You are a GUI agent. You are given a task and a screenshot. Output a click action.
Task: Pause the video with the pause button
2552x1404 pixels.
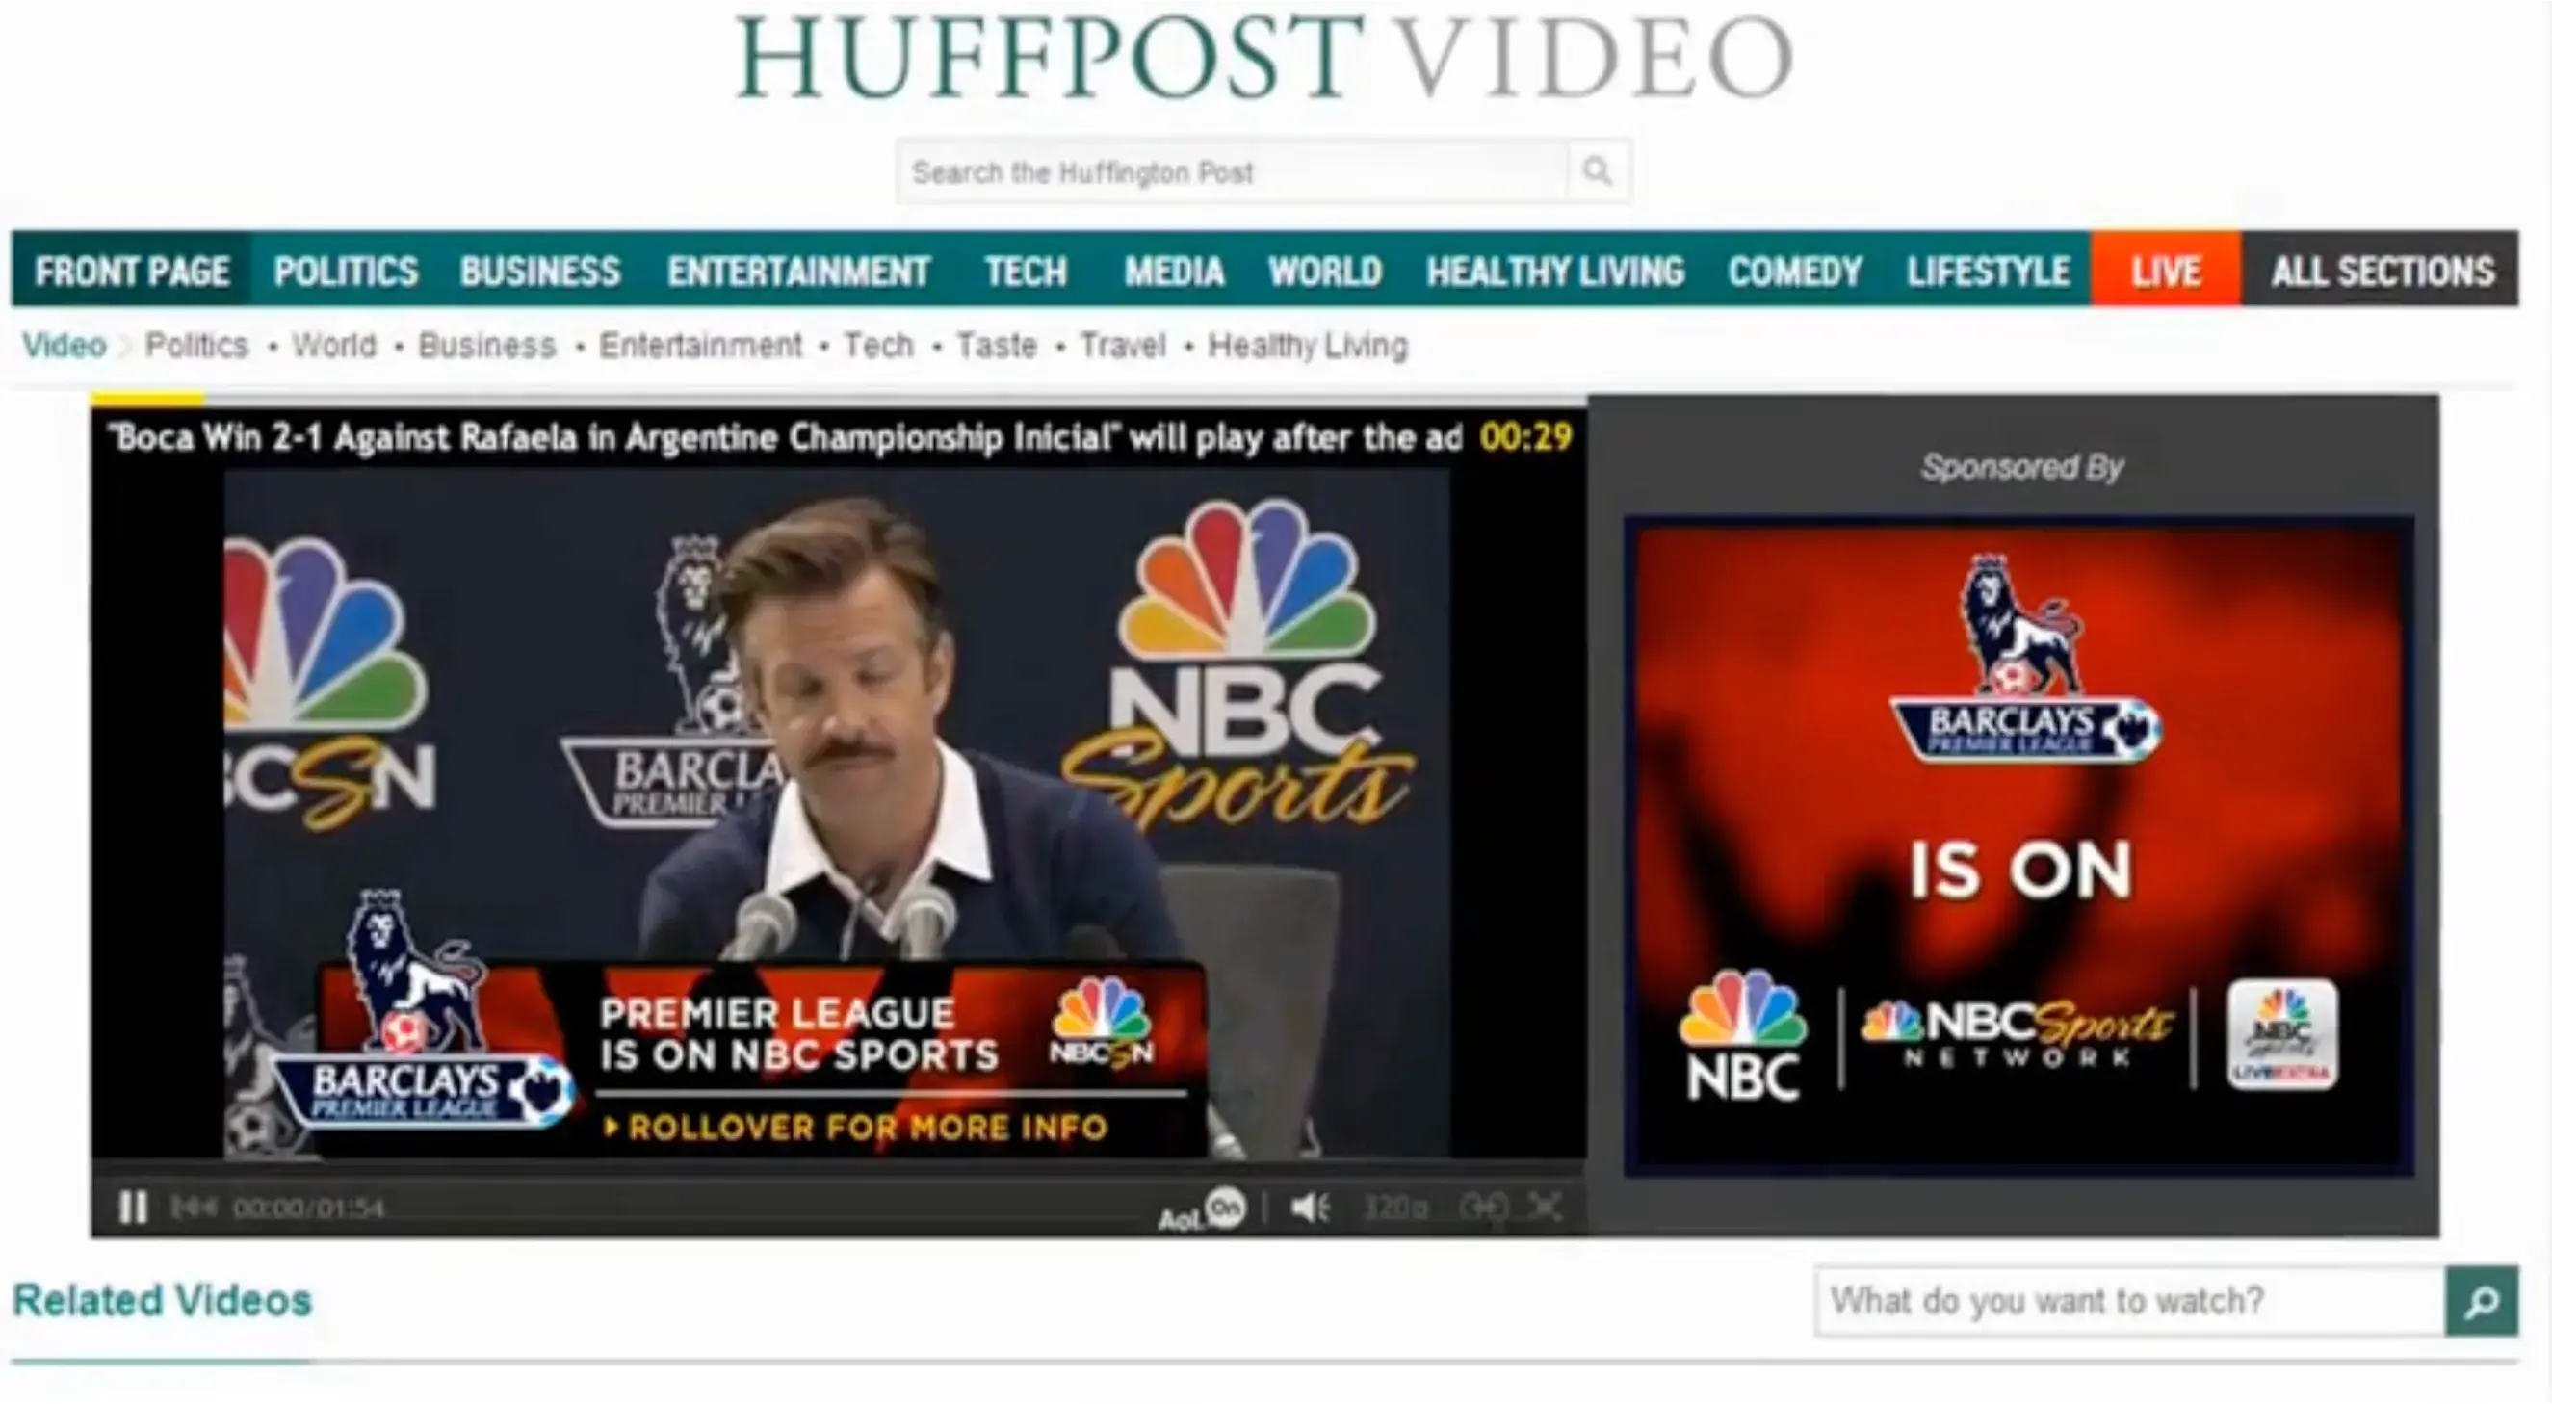point(133,1207)
